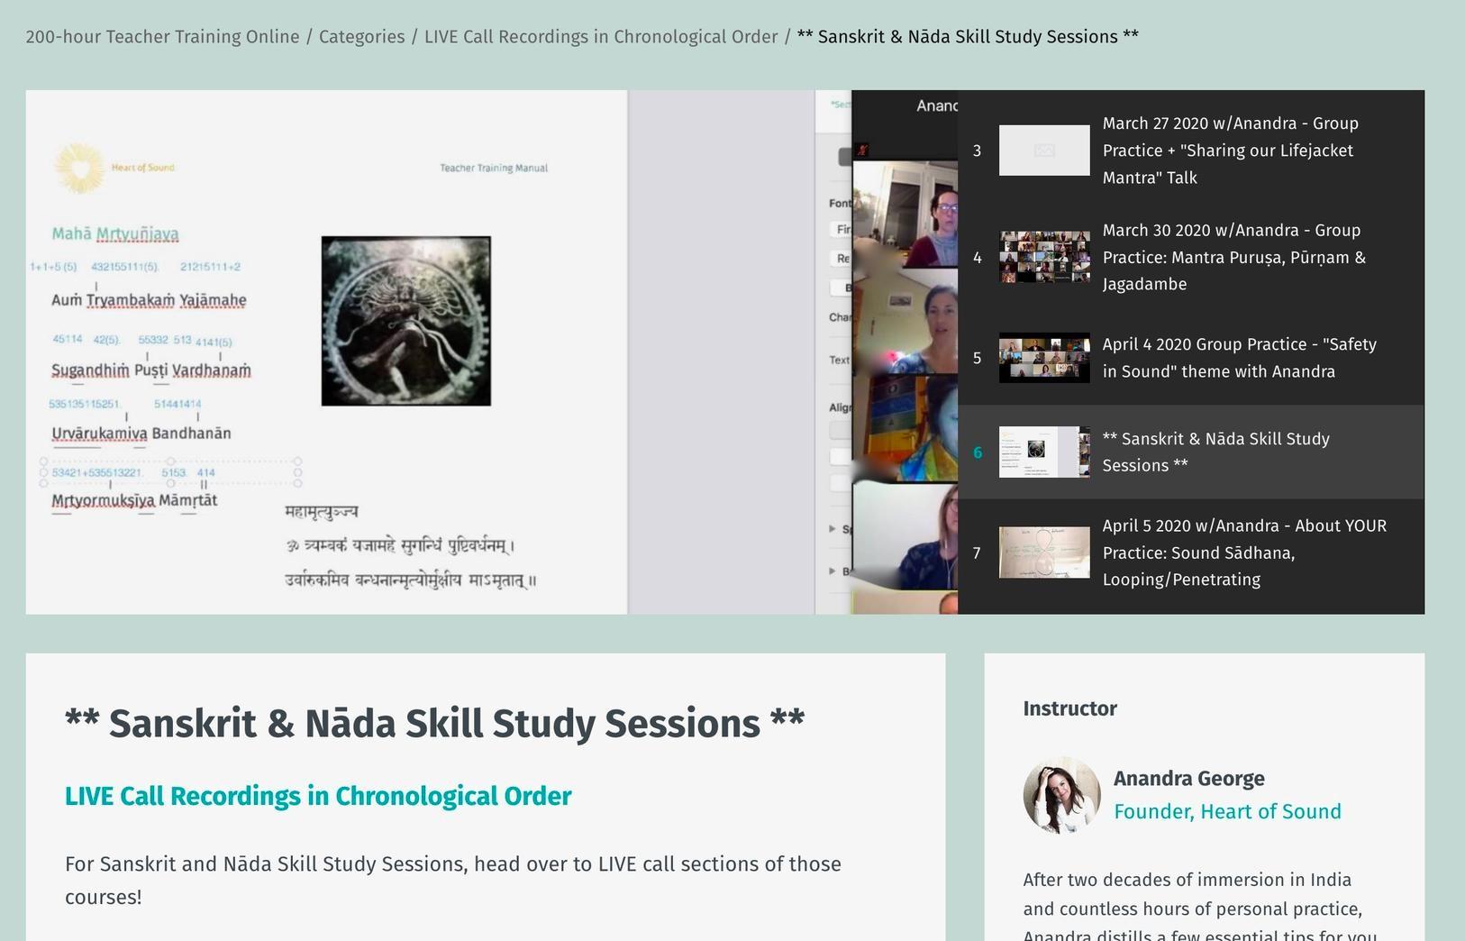Click the bio text After two decades of immersion

pos(1200,906)
